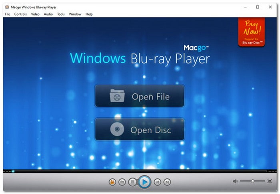The image size is (280, 194).
Task: Toggle full screen mode icon
Action: tap(270, 181)
